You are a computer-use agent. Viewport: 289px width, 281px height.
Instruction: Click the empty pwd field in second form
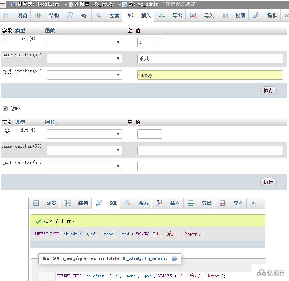tap(210, 166)
